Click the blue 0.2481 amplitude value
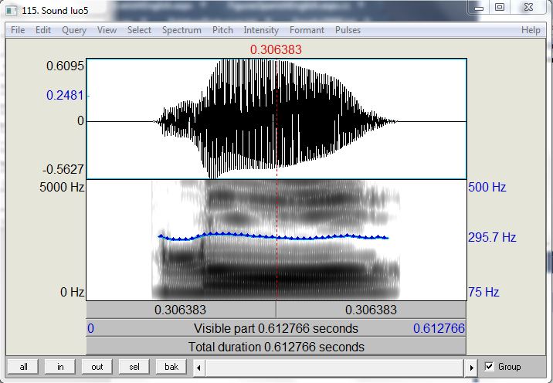This screenshot has width=553, height=383. (x=65, y=95)
